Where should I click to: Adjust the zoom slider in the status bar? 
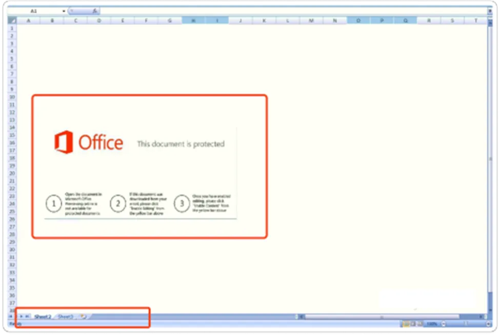coord(466,324)
